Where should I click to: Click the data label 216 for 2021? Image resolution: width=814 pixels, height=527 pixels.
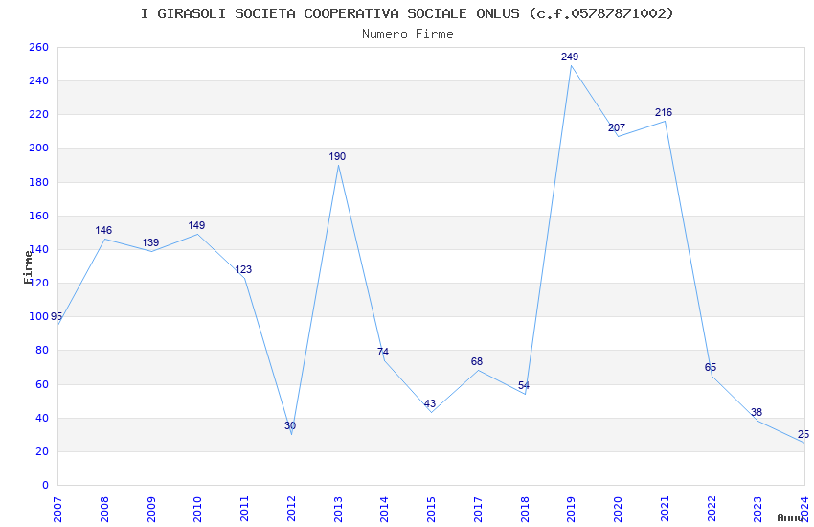point(664,112)
